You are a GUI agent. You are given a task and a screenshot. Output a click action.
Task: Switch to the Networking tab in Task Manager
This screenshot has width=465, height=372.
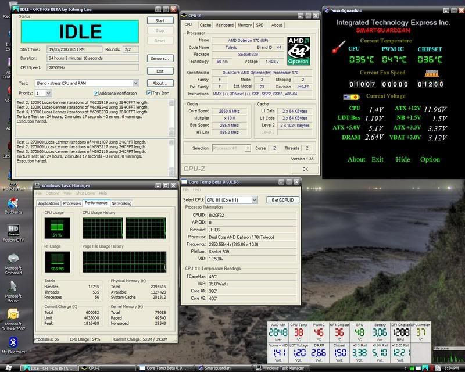tap(121, 203)
